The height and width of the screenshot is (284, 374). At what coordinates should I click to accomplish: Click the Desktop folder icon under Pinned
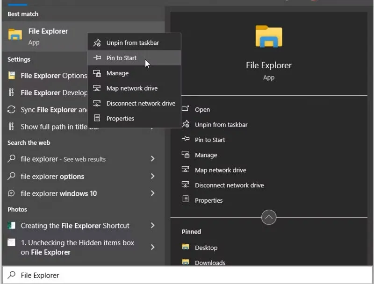pyautogui.click(x=186, y=248)
